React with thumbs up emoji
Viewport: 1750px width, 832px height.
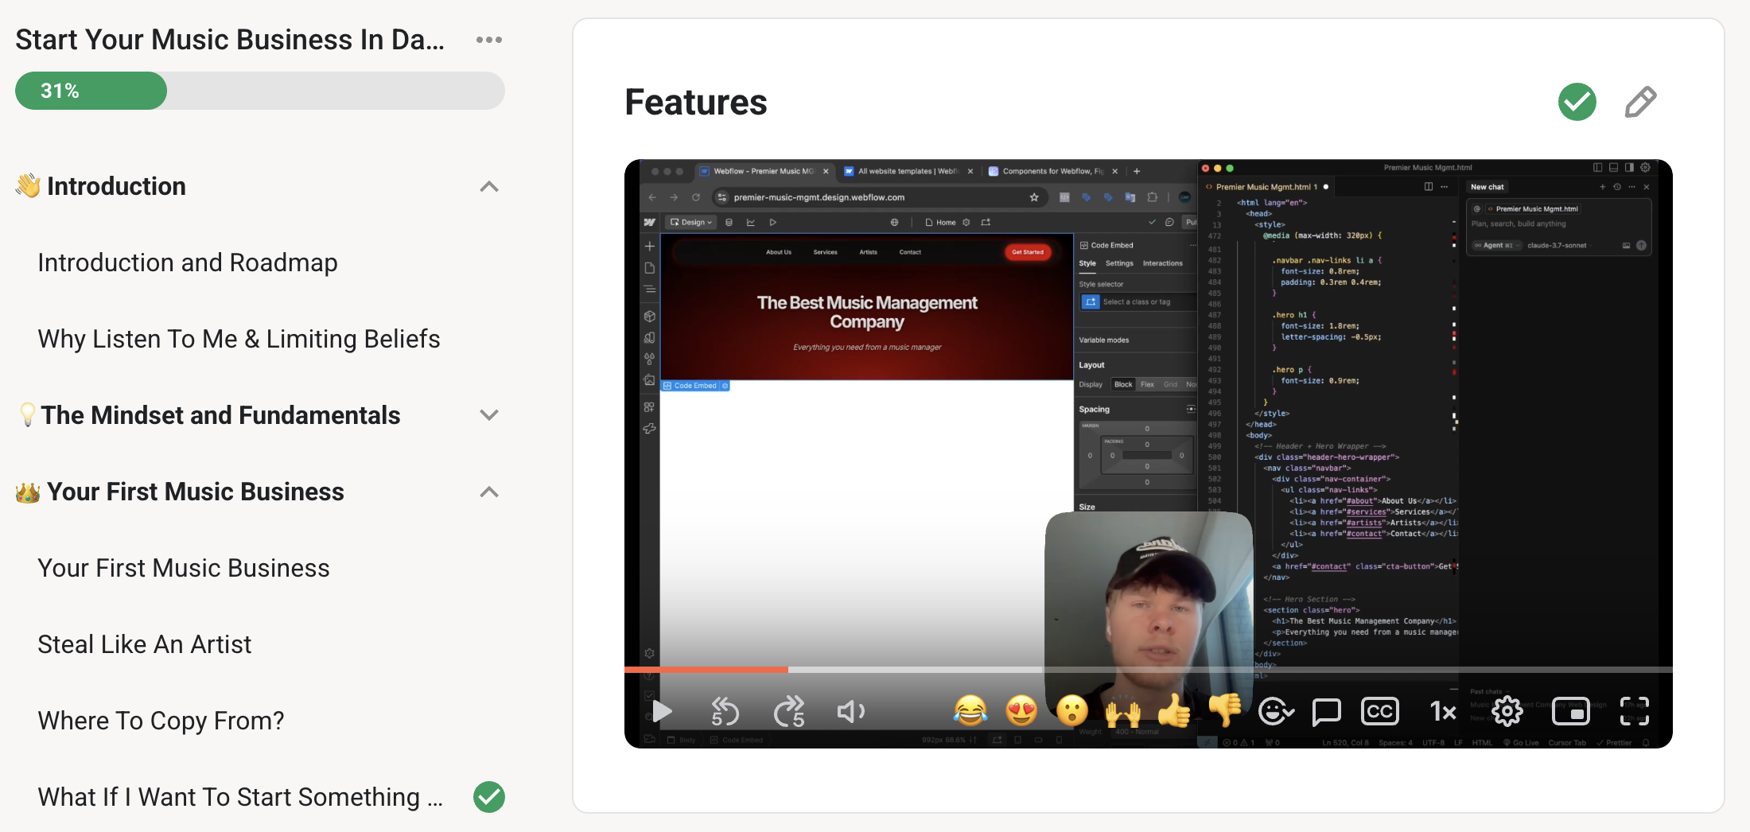[1174, 710]
